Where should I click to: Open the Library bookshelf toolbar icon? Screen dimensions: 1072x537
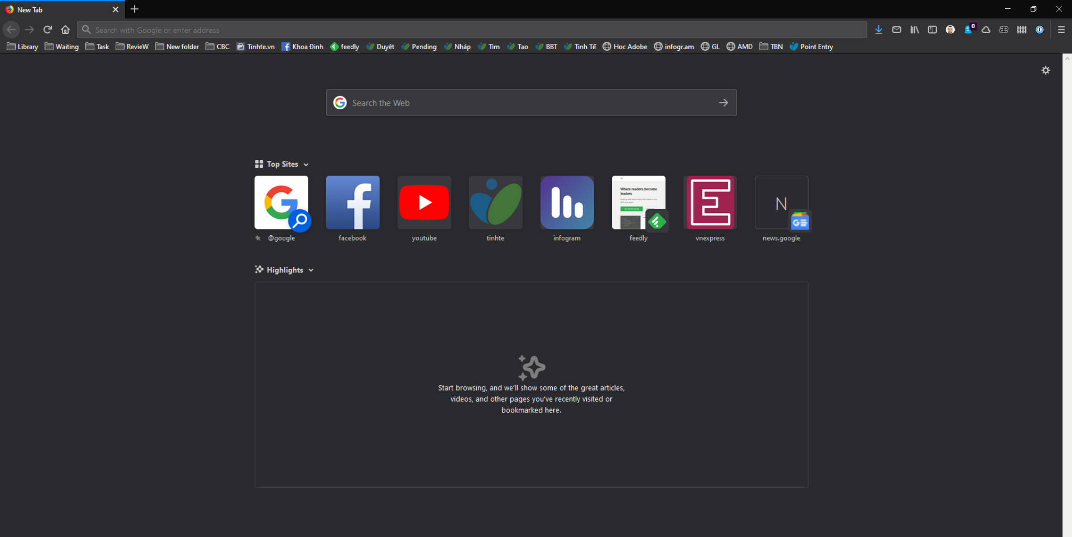pyautogui.click(x=914, y=30)
